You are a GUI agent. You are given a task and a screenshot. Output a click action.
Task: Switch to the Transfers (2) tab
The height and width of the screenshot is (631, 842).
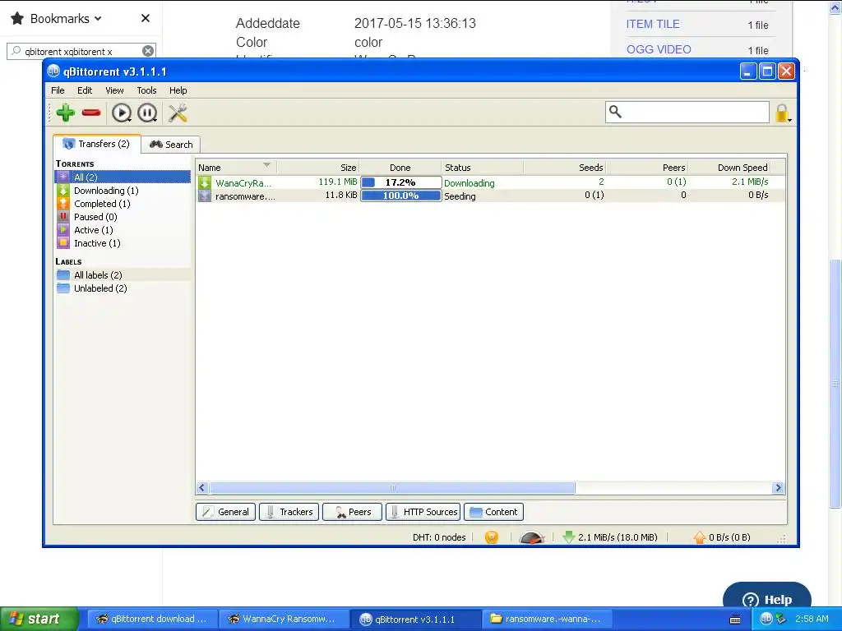tap(97, 144)
